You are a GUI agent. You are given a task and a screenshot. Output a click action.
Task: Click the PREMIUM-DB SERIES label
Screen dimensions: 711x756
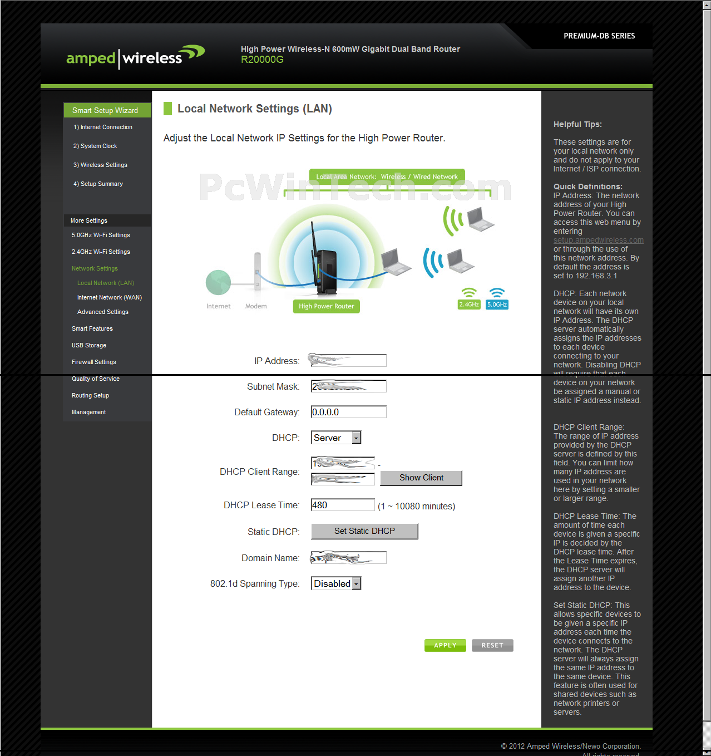pos(599,36)
